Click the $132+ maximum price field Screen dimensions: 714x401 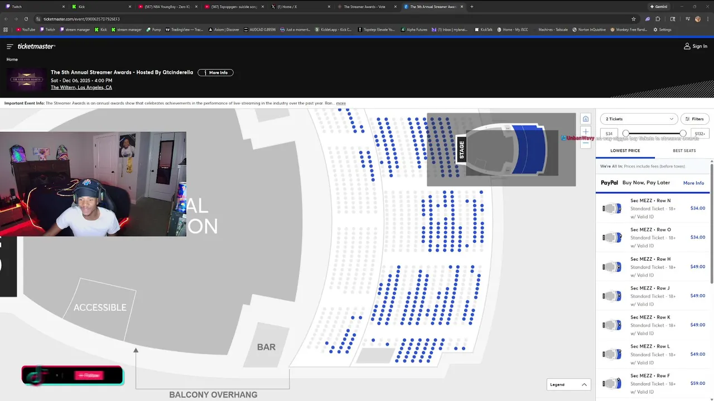click(x=699, y=134)
